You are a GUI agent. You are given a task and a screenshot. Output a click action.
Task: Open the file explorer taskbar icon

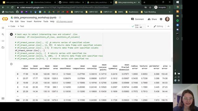(178, 16)
